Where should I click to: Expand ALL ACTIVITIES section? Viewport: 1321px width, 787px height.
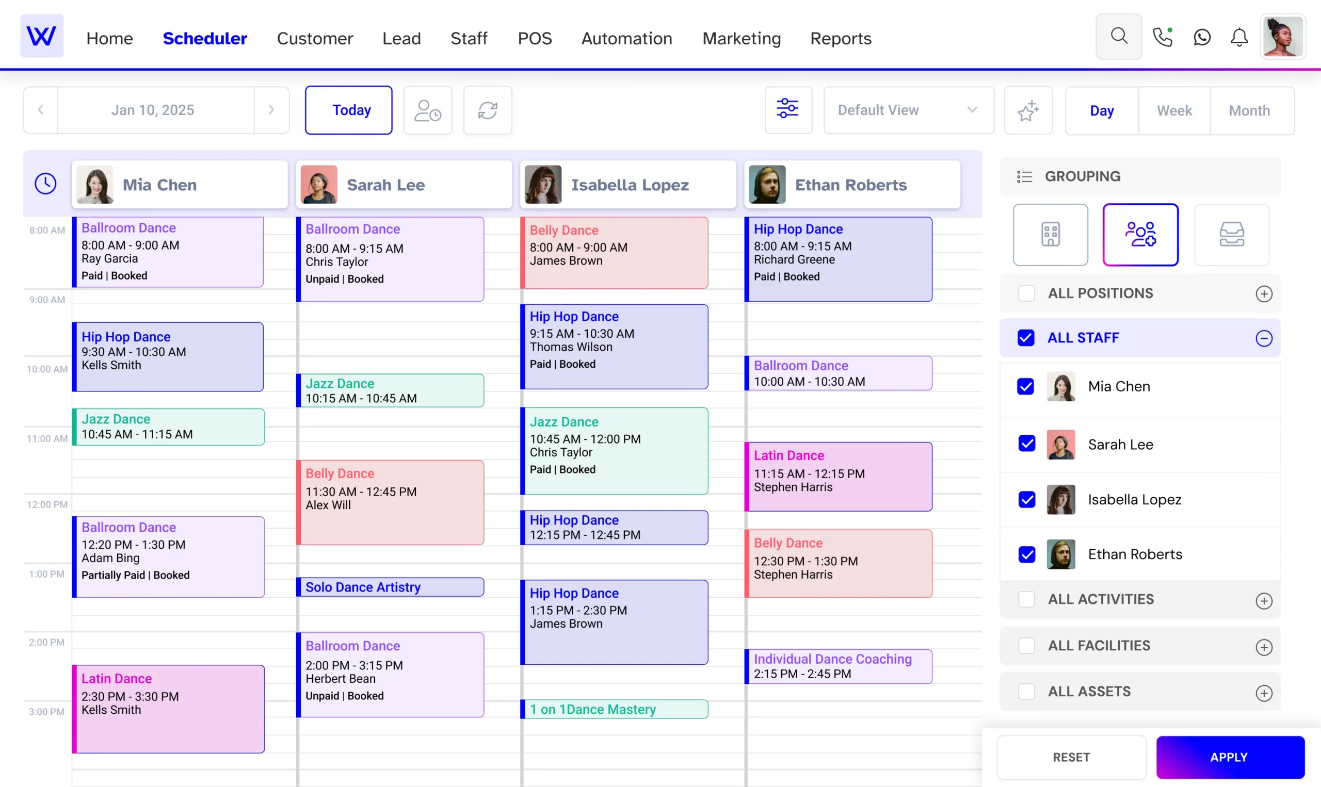(1263, 599)
